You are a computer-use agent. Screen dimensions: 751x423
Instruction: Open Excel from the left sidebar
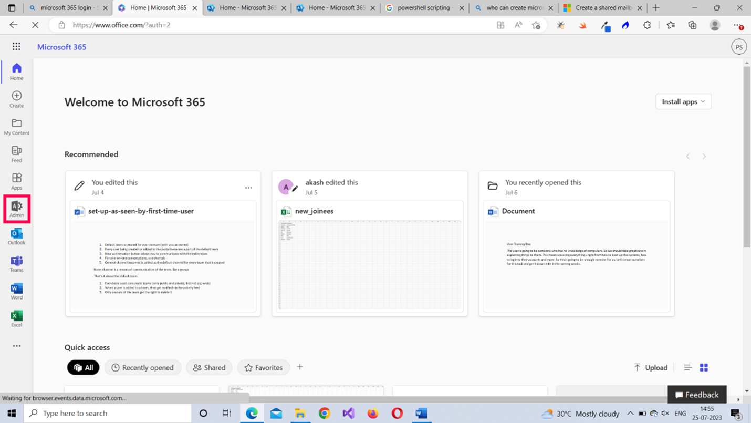(x=16, y=318)
